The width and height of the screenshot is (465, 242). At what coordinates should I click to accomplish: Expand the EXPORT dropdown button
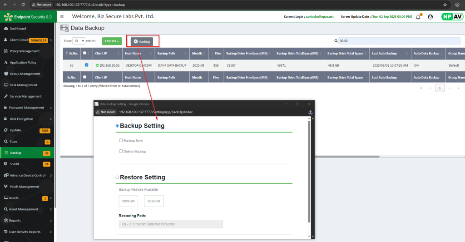(x=112, y=41)
